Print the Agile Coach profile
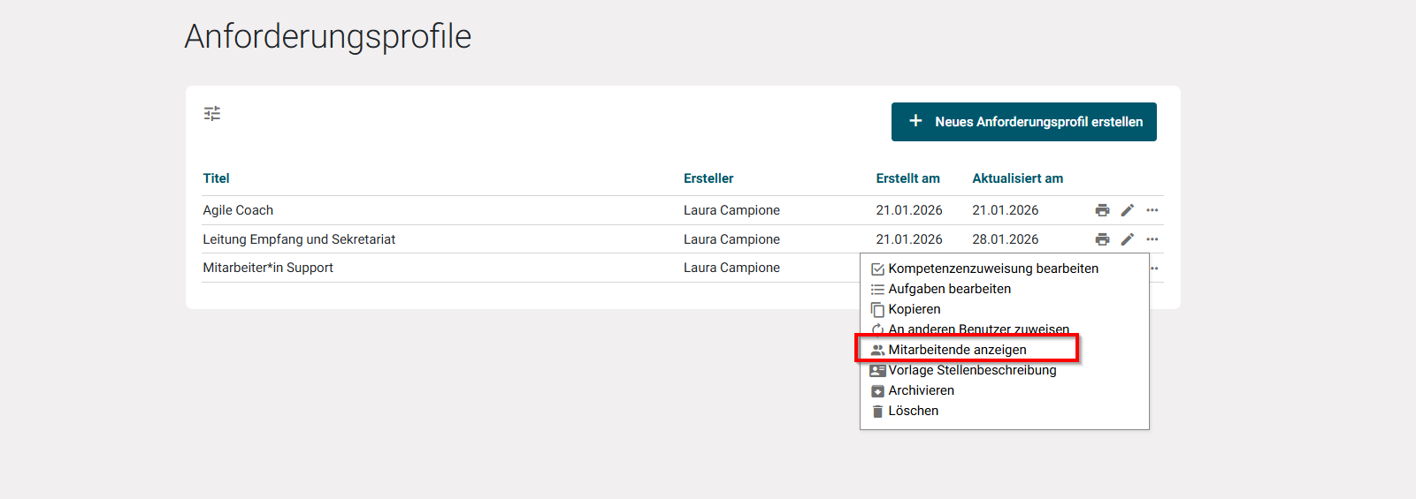The width and height of the screenshot is (1416, 499). [1102, 210]
